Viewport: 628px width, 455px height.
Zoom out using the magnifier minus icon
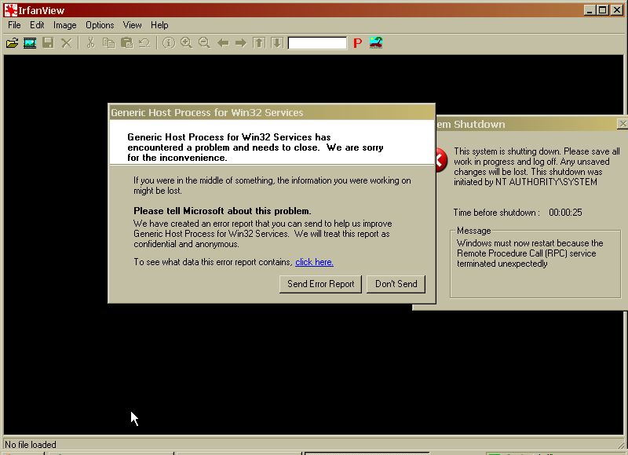point(203,42)
